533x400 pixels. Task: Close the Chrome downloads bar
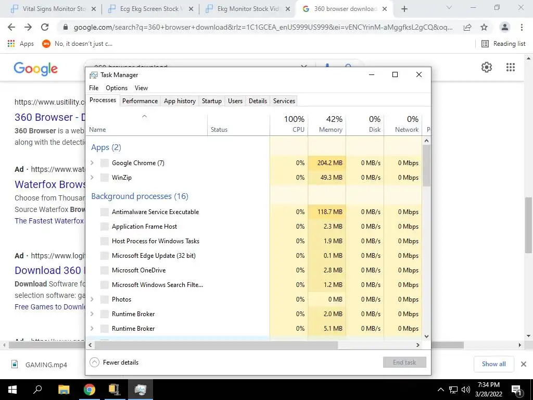click(524, 364)
